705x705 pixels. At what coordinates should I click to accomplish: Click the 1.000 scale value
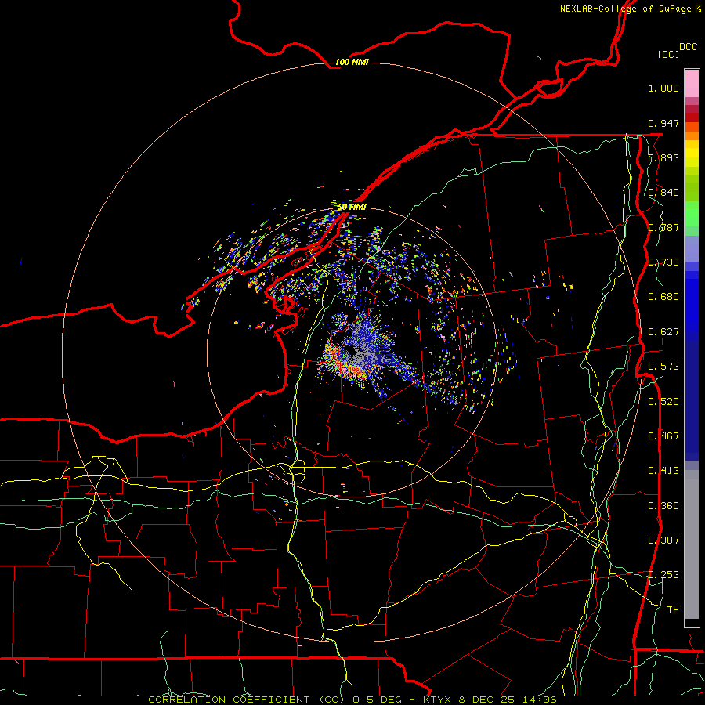coord(663,88)
